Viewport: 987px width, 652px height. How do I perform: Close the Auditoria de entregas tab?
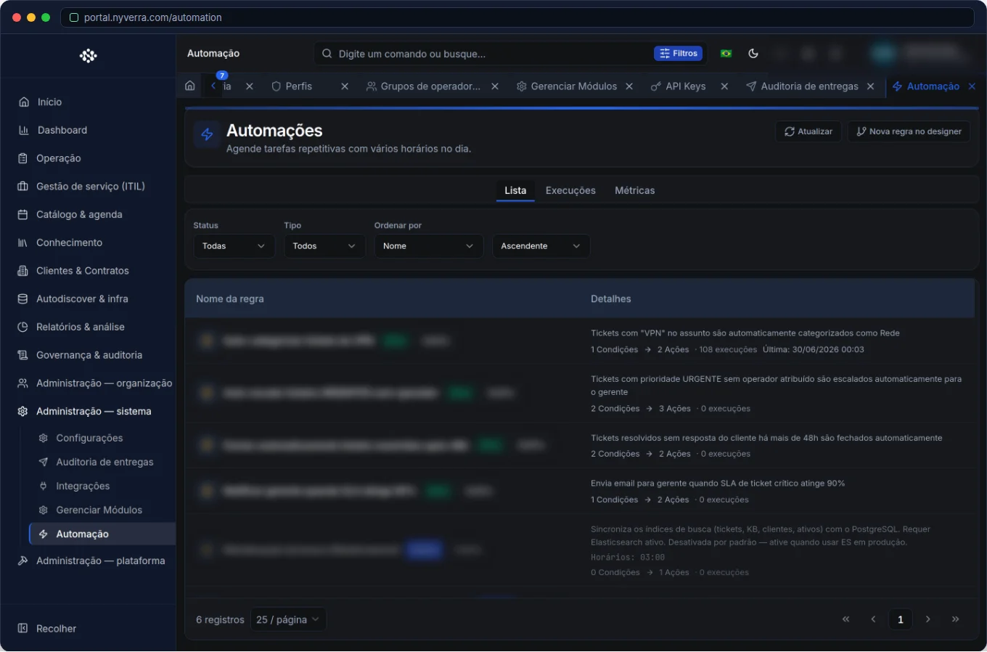point(870,86)
